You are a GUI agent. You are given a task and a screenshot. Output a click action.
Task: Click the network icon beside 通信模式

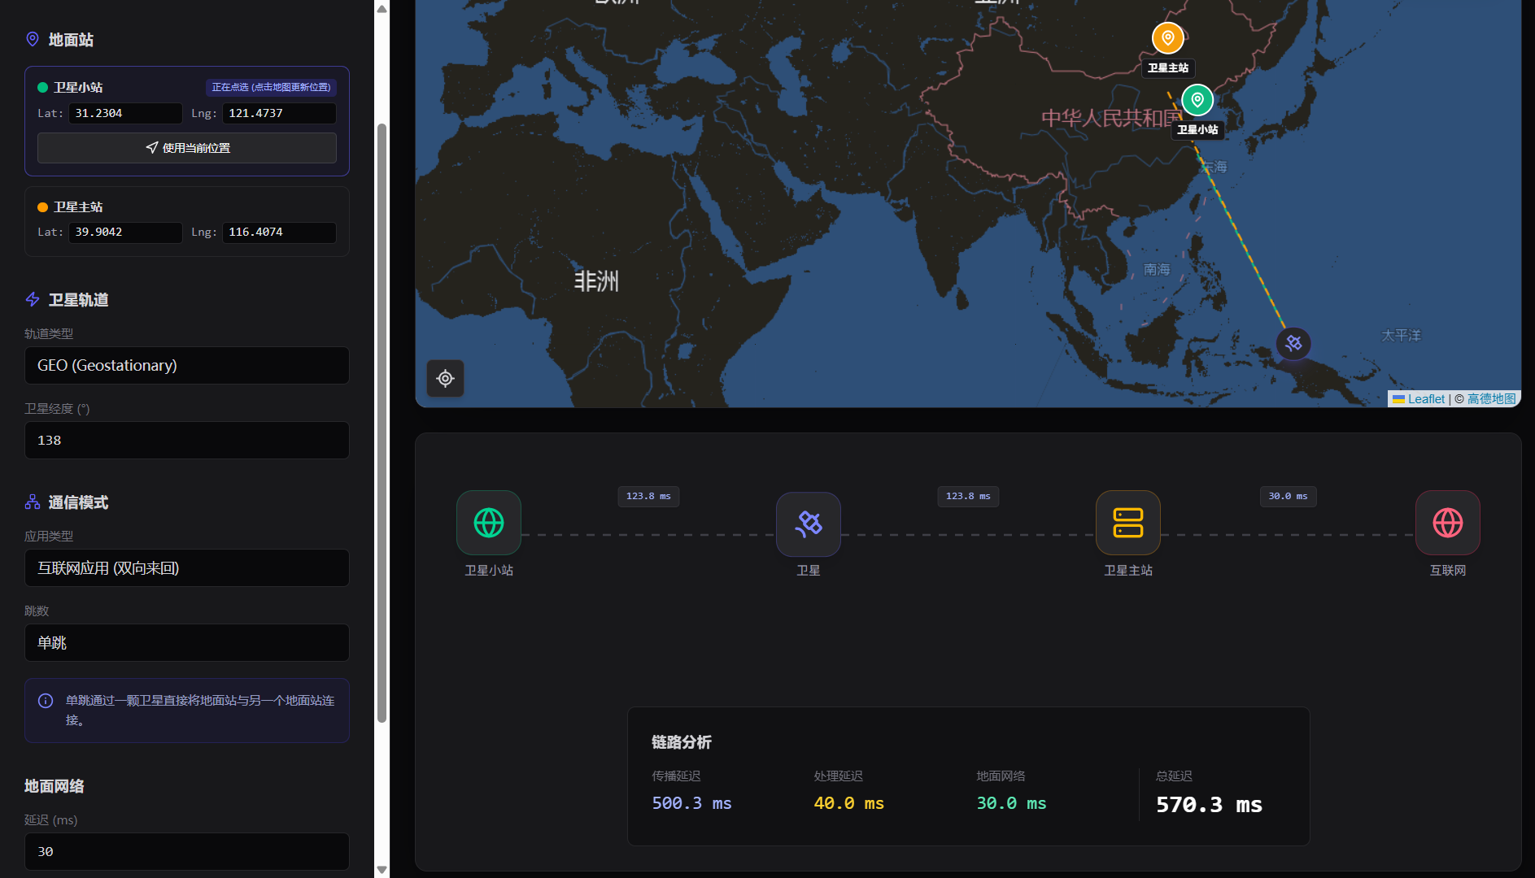33,502
